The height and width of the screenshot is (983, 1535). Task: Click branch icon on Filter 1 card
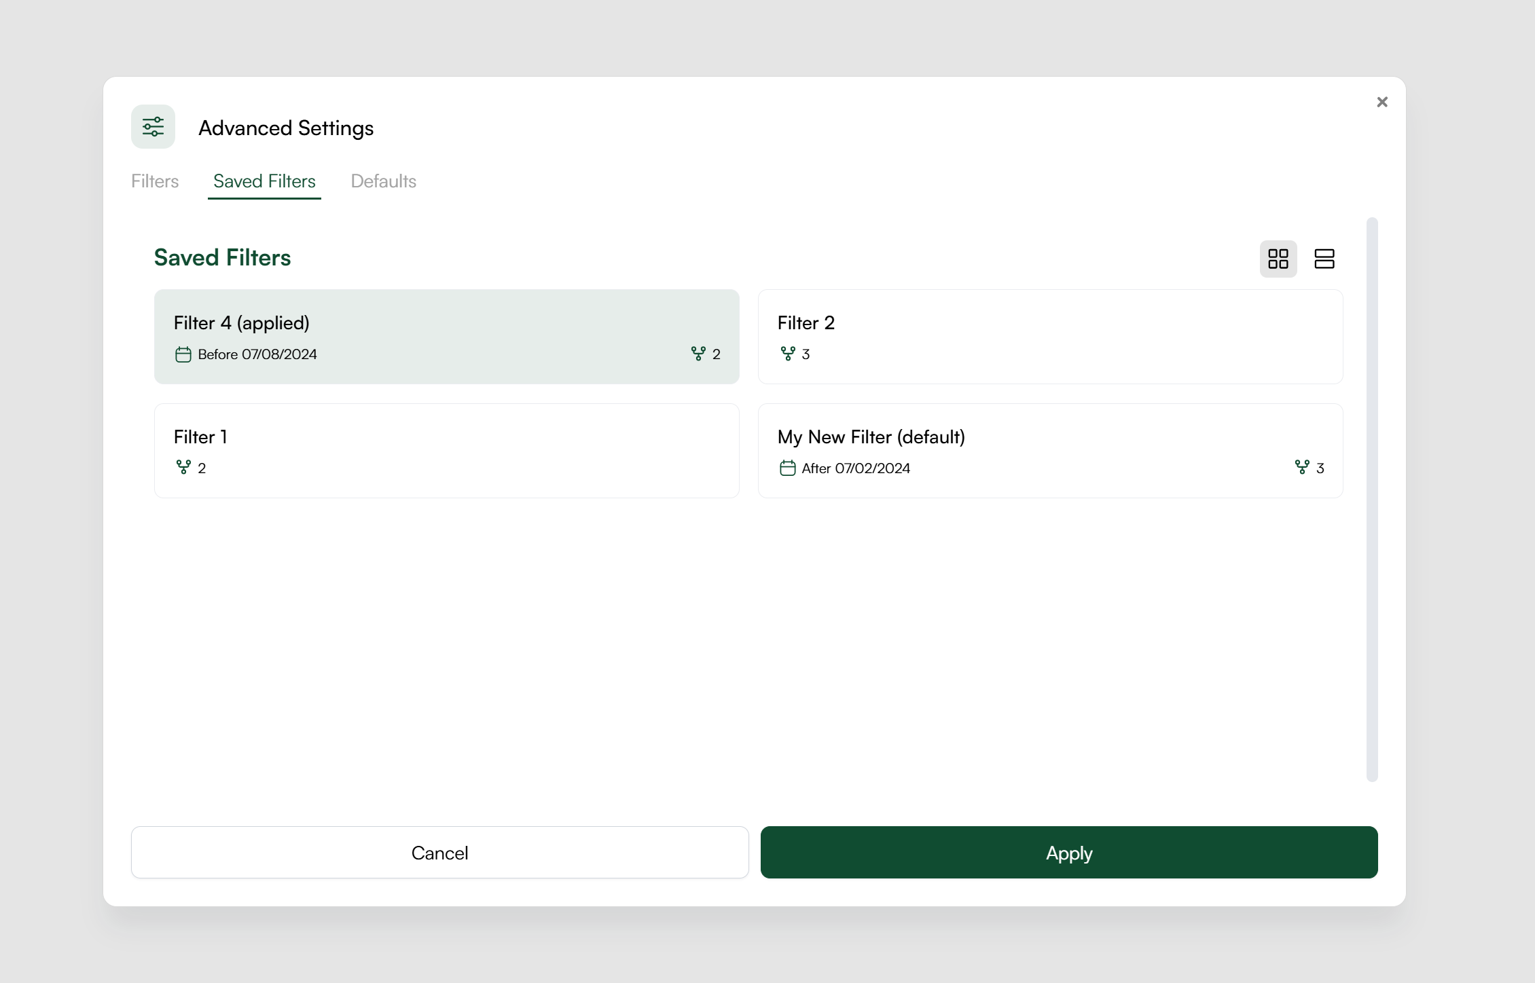pyautogui.click(x=183, y=467)
